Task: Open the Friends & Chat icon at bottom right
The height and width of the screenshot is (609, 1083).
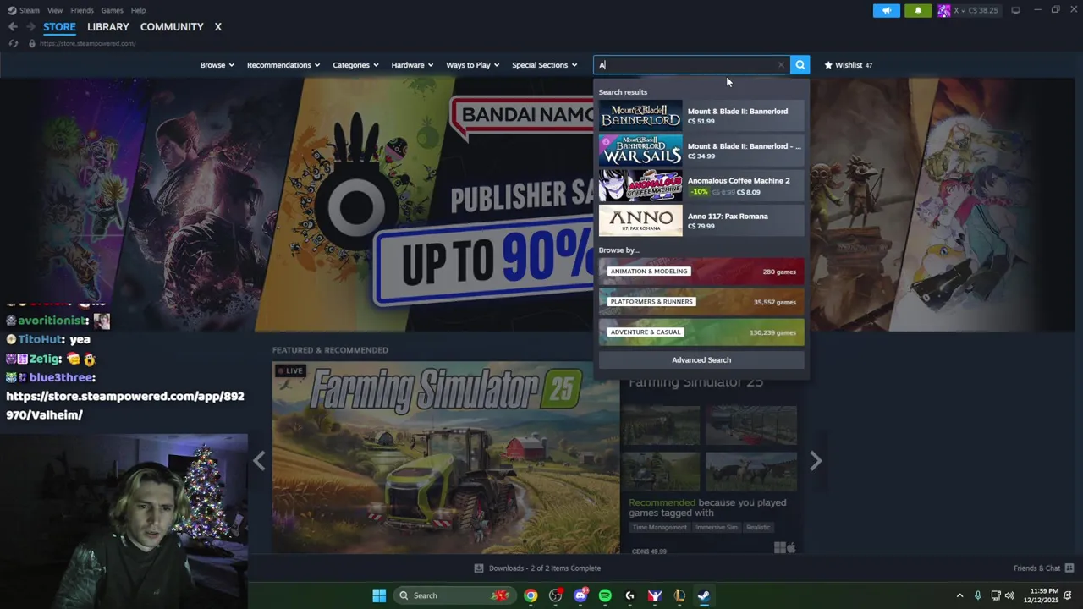Action: pyautogui.click(x=1069, y=568)
